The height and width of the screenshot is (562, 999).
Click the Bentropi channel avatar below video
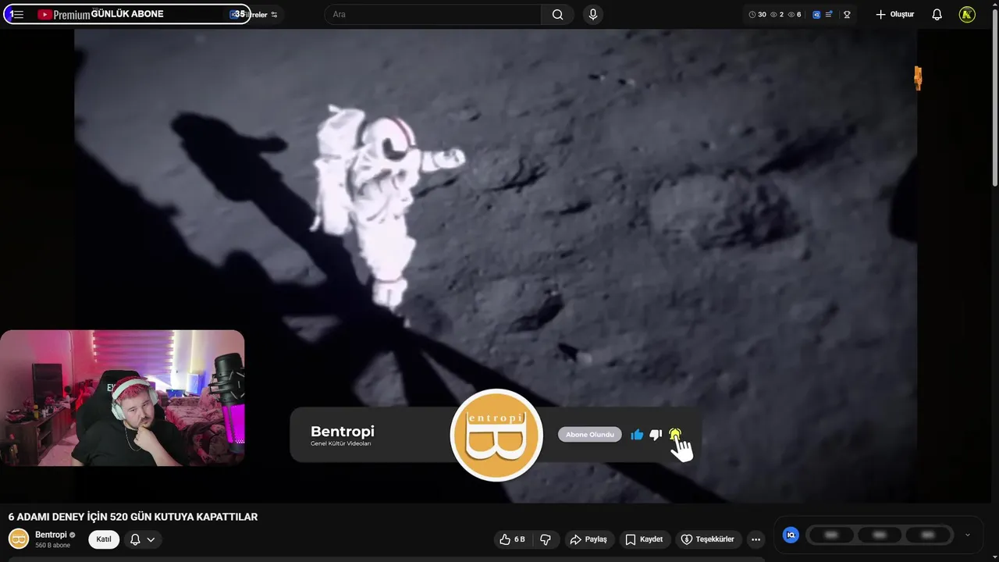pyautogui.click(x=19, y=539)
